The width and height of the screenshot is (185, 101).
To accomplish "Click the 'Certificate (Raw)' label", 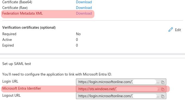I will point(15,8).
